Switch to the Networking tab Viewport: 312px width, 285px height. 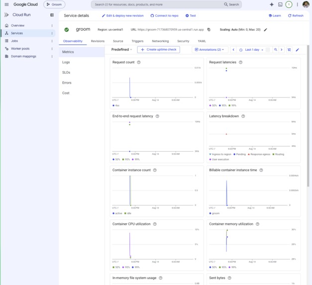coord(160,41)
